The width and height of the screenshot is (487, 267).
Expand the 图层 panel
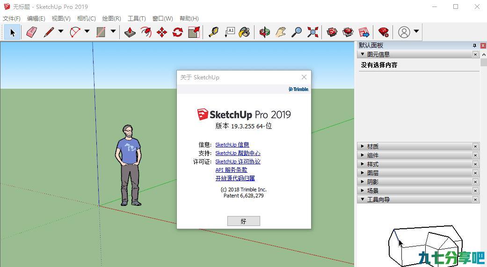pyautogui.click(x=362, y=173)
